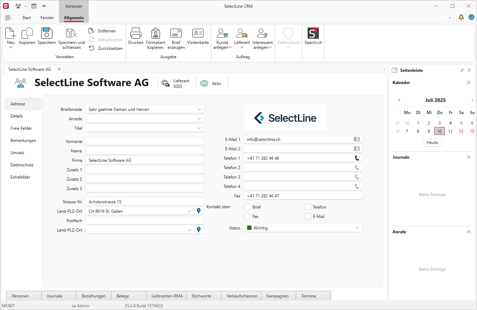The width and height of the screenshot is (477, 310).
Task: Toggle the Aktiv eye status
Action: 204,83
